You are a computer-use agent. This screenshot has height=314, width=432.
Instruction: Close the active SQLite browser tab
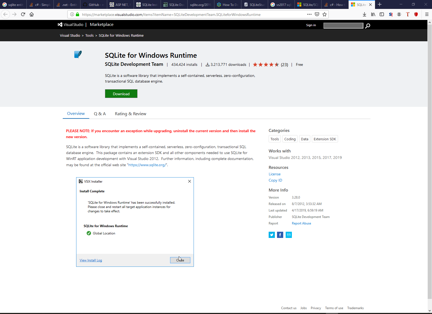pos(370,5)
